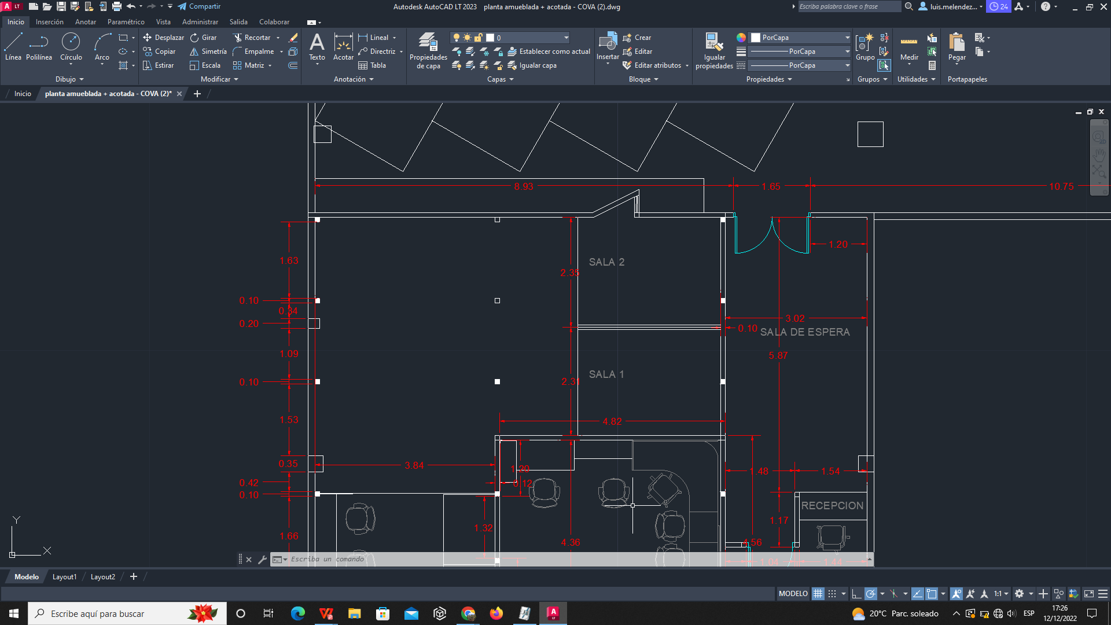Select the Acotar dimension tool
This screenshot has width=1111, height=625.
(343, 47)
